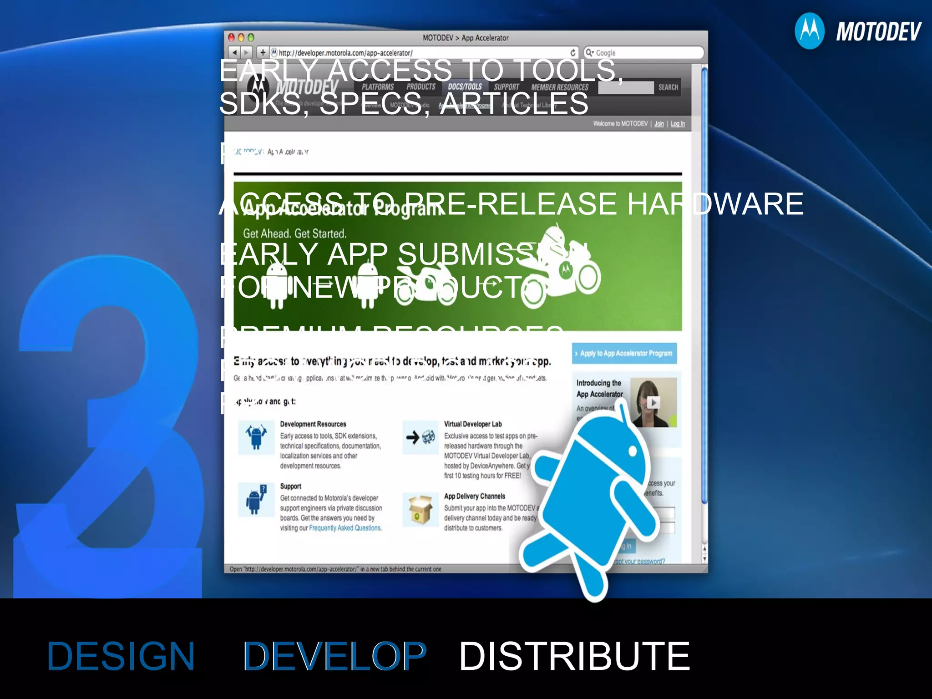Click the reload icon in address bar
The image size is (932, 699).
click(573, 53)
